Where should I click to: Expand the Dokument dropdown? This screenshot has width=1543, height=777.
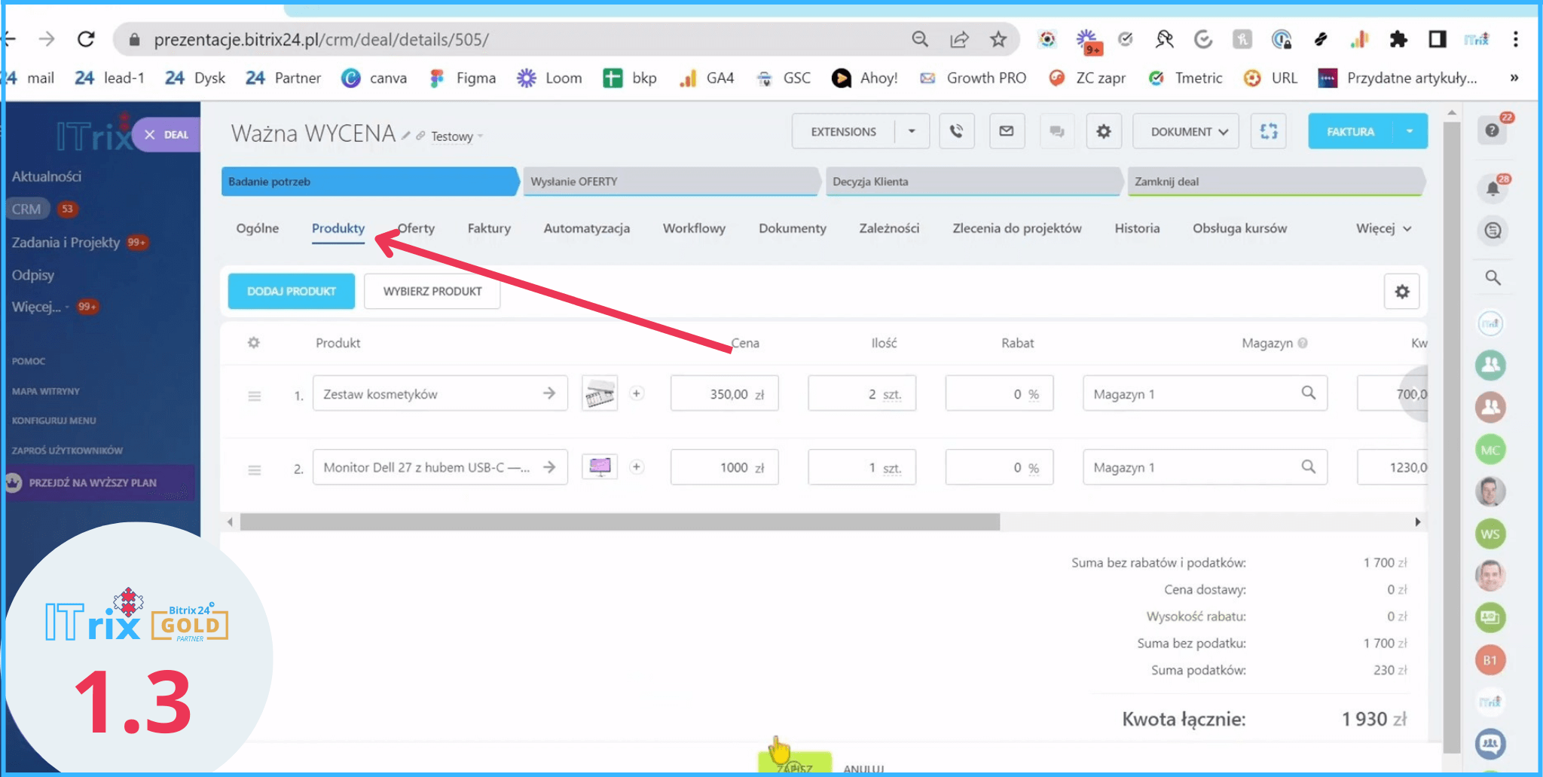(x=1187, y=132)
